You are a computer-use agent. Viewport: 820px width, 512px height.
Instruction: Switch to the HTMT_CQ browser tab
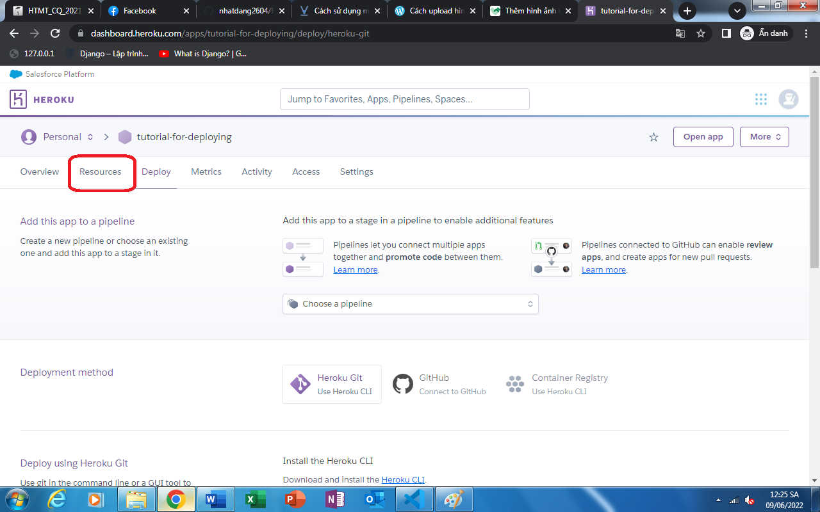pyautogui.click(x=53, y=11)
